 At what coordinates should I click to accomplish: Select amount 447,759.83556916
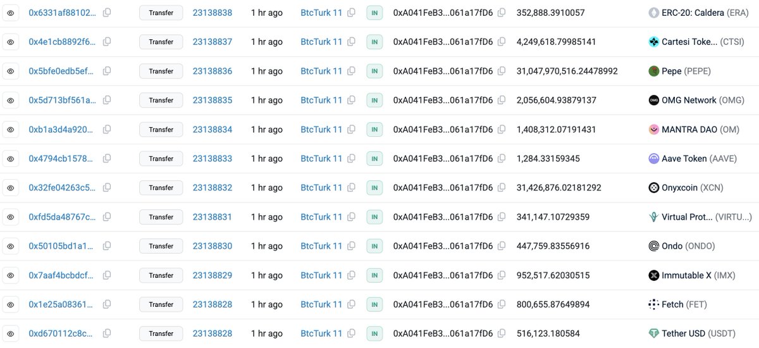553,246
